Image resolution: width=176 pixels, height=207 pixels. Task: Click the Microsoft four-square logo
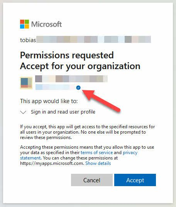24,24
